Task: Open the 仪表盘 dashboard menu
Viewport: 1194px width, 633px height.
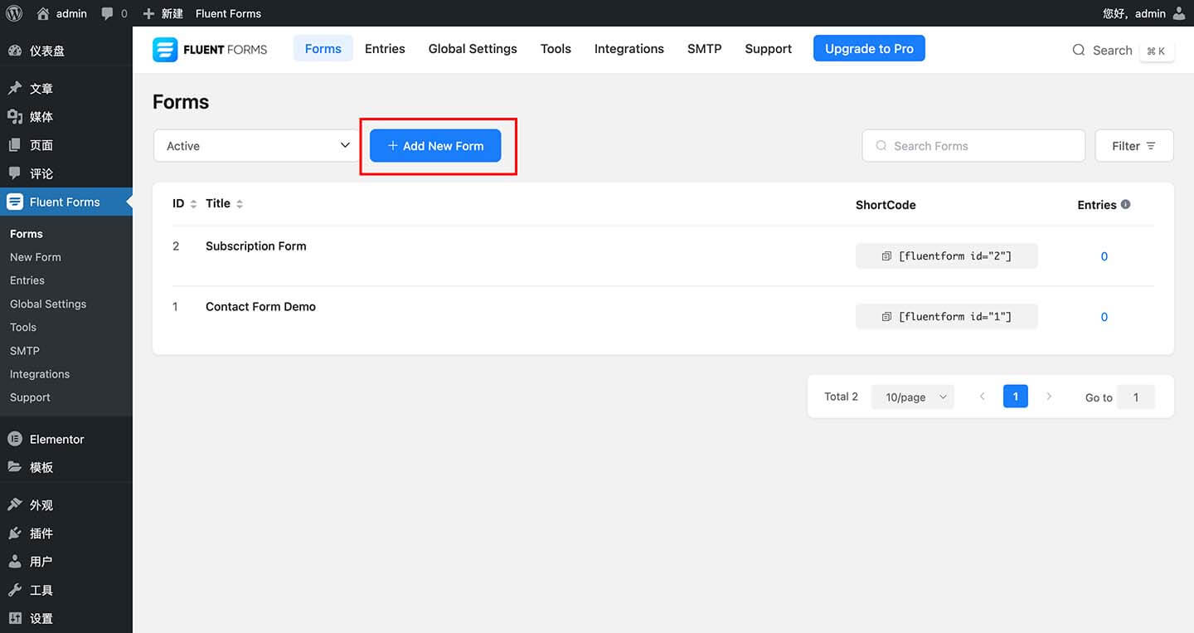Action: [66, 51]
